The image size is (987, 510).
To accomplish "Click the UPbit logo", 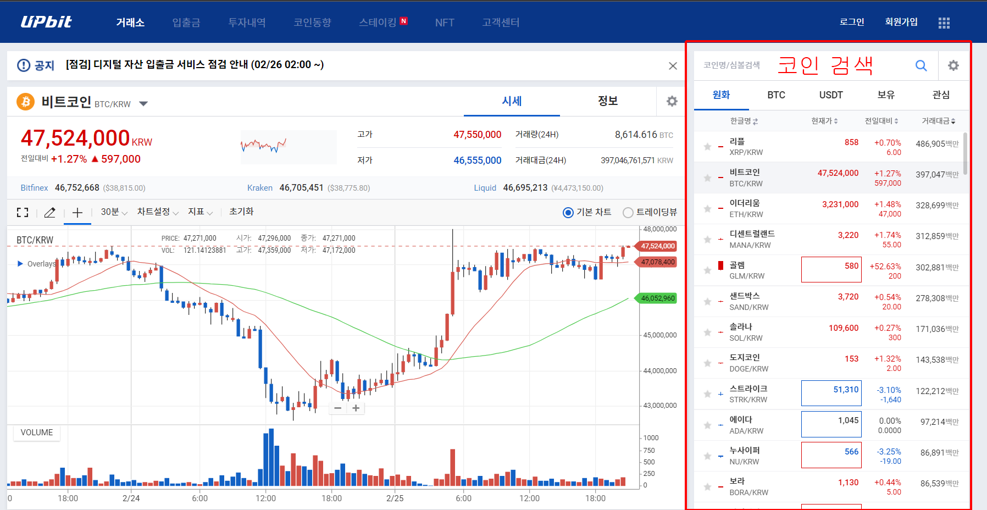I will pos(46,22).
